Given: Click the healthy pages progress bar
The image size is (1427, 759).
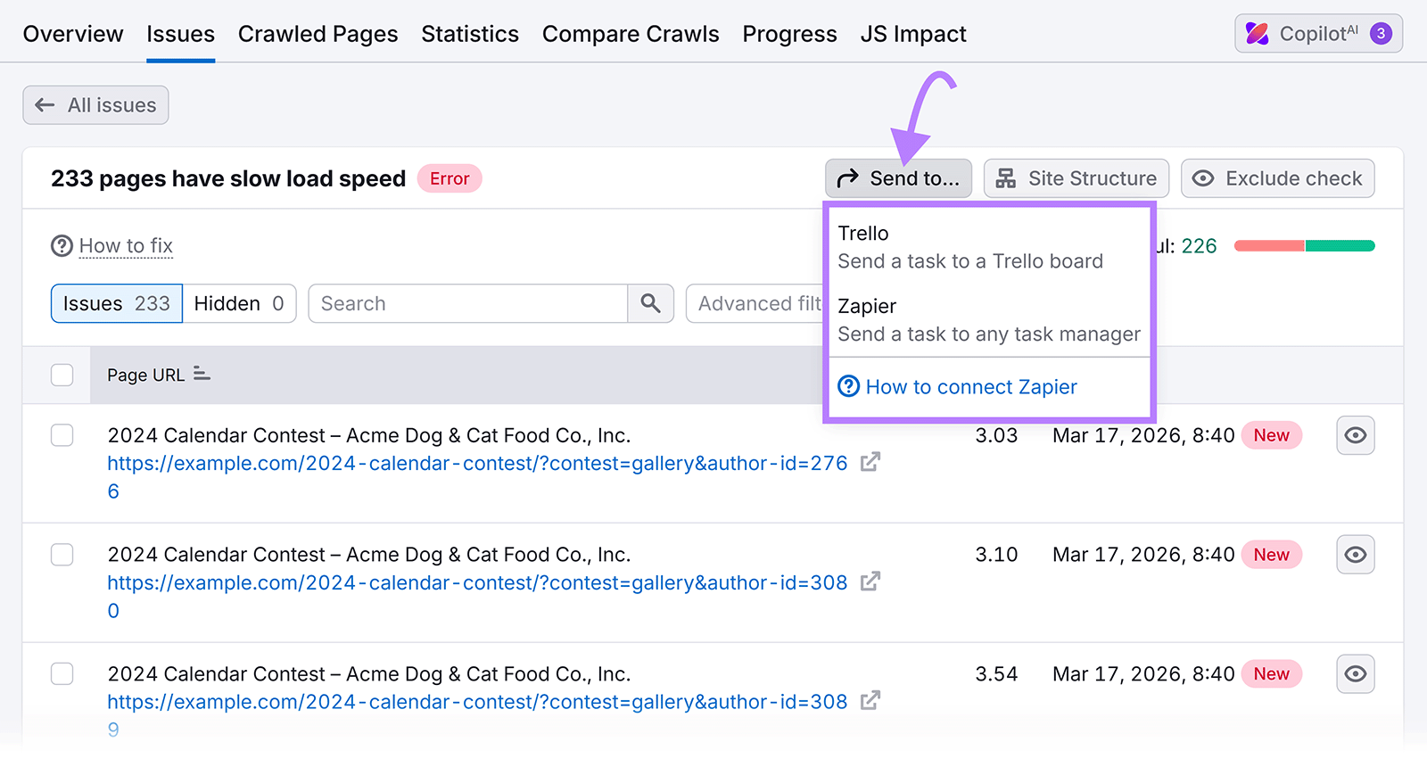Looking at the screenshot, I should pyautogui.click(x=1338, y=244).
